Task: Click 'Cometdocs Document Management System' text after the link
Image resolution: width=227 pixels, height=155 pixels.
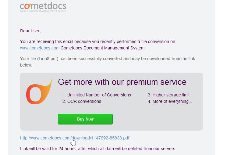Action: pyautogui.click(x=103, y=48)
